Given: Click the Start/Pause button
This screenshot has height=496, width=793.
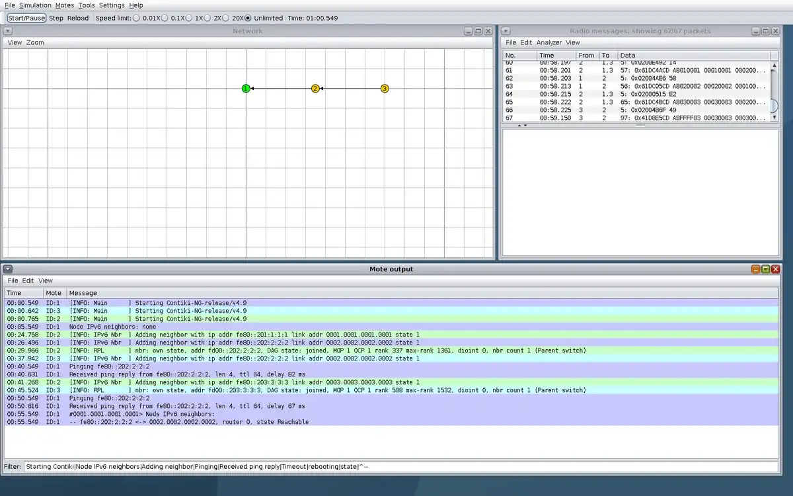Looking at the screenshot, I should click(26, 18).
